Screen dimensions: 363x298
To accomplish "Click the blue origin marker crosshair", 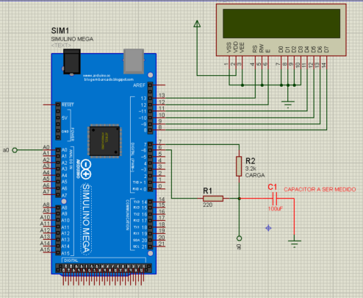I will pos(268,228).
